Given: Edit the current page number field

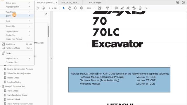Looking at the screenshot, I should click(49, 8).
